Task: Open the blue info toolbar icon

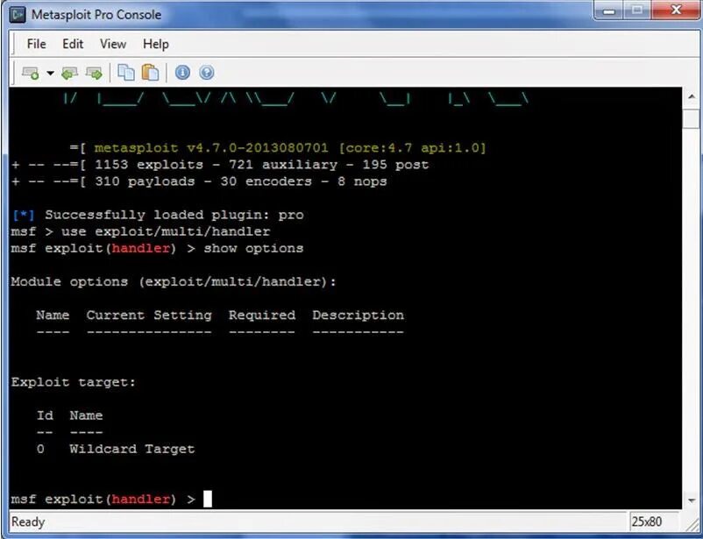Action: (182, 72)
